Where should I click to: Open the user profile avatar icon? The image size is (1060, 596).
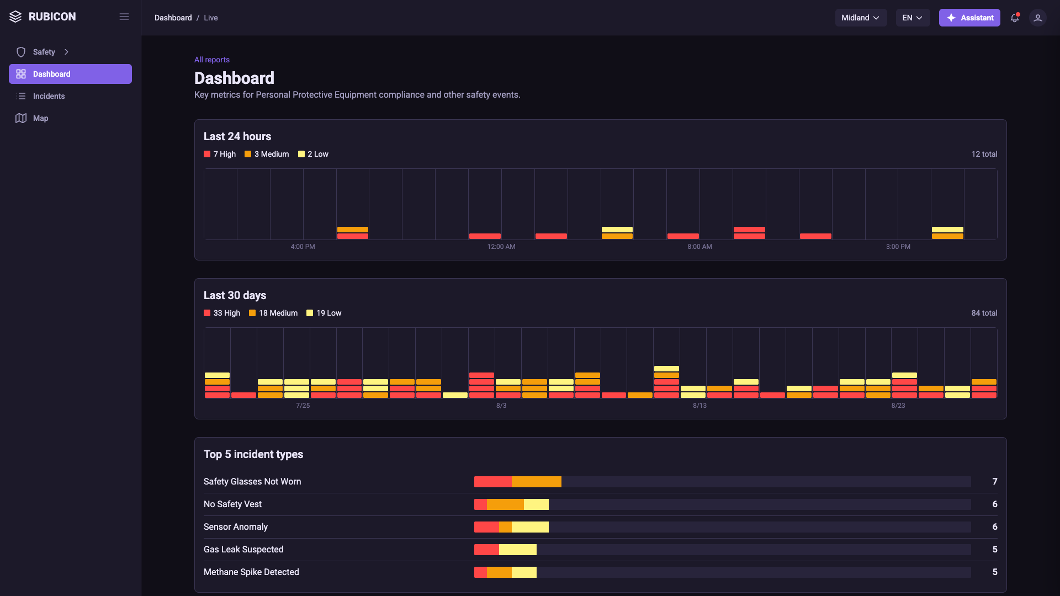[1038, 18]
